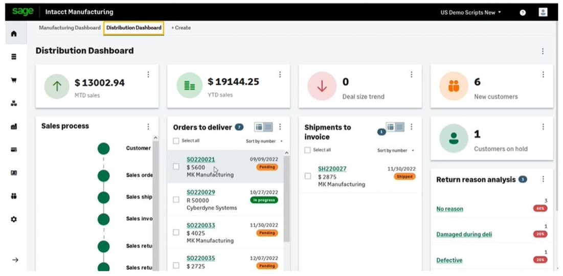563x276 pixels.
Task: Open the No reason return link
Action: click(x=449, y=209)
